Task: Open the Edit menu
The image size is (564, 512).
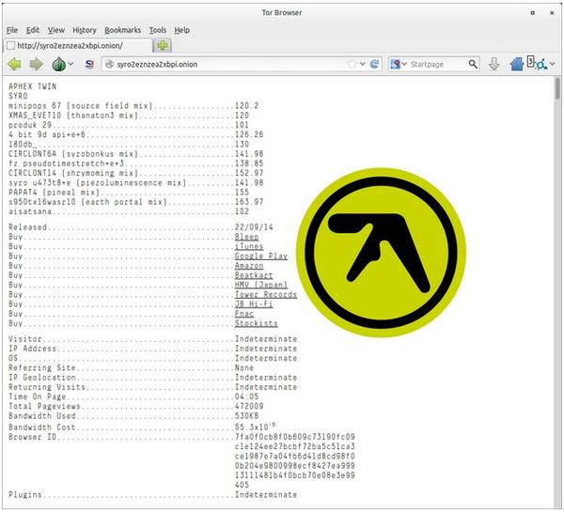Action: point(33,30)
